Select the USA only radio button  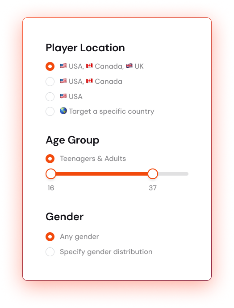[x=50, y=97]
